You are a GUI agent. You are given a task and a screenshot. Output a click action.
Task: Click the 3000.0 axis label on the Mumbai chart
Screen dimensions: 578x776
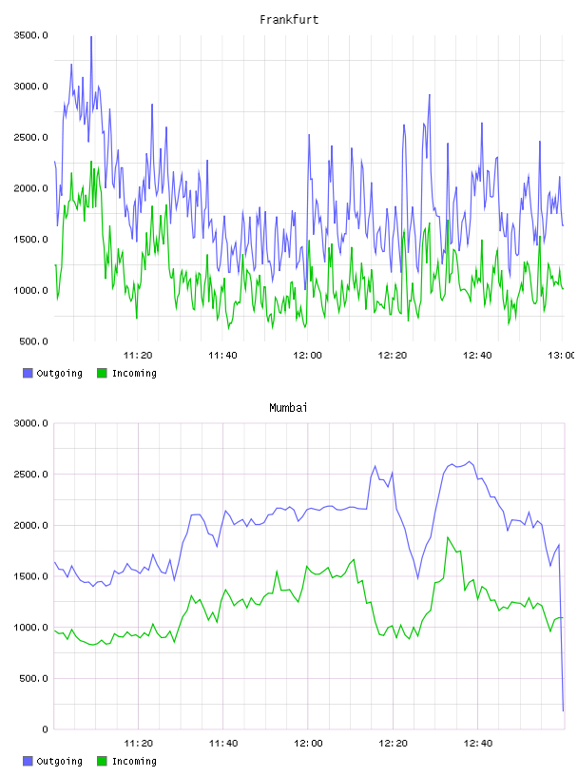(x=30, y=423)
